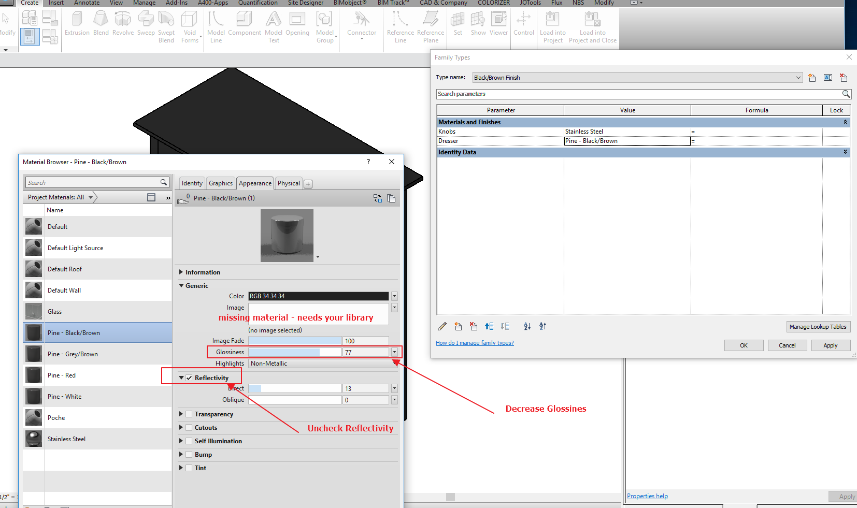Image resolution: width=857 pixels, height=508 pixels.
Task: Open the Physical tab
Action: [289, 183]
